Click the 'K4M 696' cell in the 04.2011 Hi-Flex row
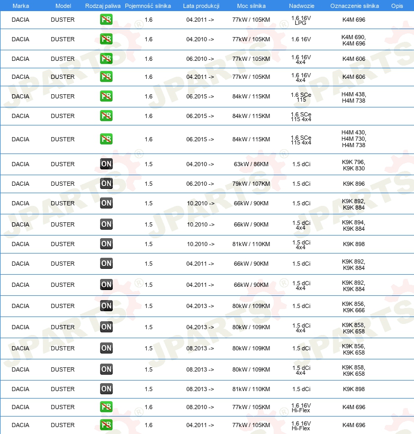This screenshot has width=414, height=434. click(354, 425)
